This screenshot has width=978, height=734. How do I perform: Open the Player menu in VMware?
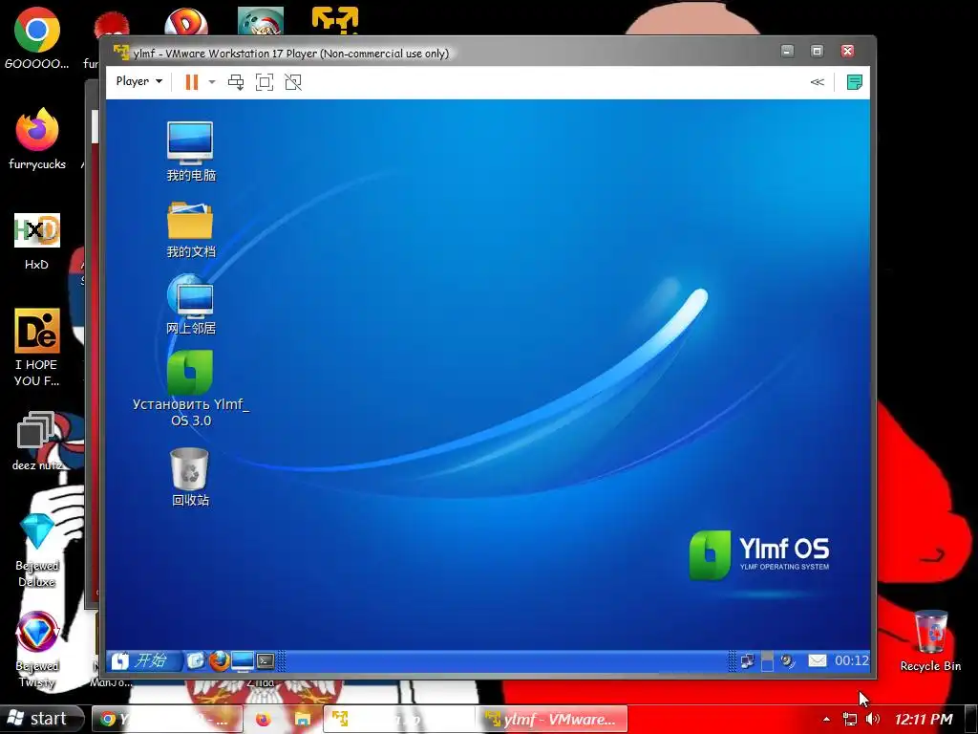139,81
